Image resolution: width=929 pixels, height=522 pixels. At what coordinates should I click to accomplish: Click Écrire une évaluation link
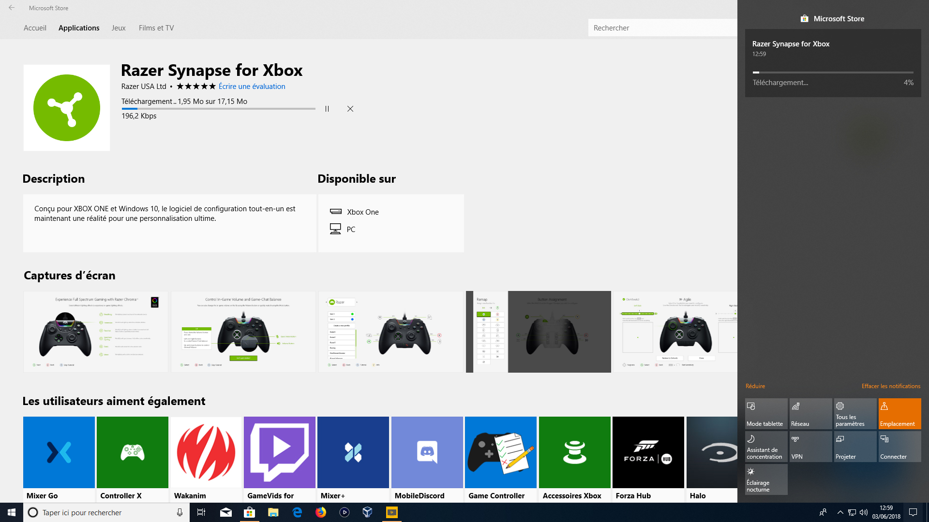point(252,86)
